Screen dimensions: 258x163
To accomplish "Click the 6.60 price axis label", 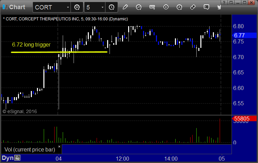I will tap(238, 88).
